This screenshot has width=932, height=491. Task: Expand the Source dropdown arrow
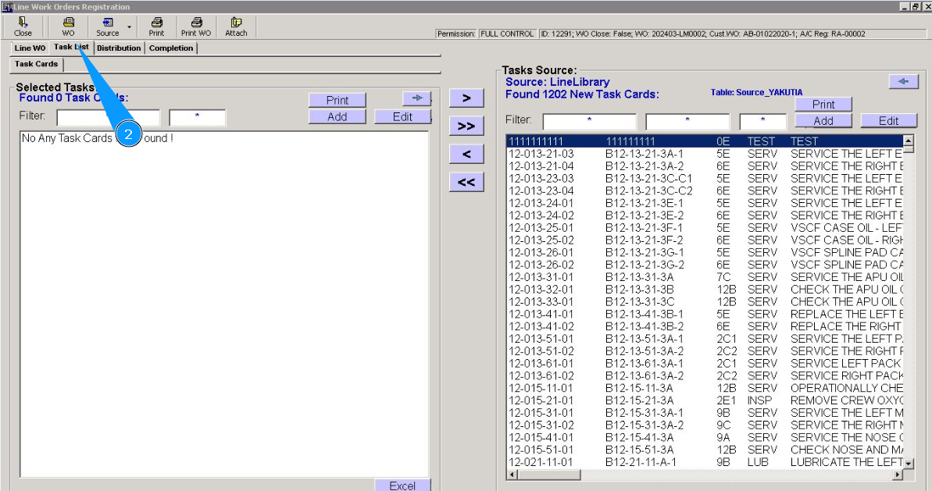(130, 27)
